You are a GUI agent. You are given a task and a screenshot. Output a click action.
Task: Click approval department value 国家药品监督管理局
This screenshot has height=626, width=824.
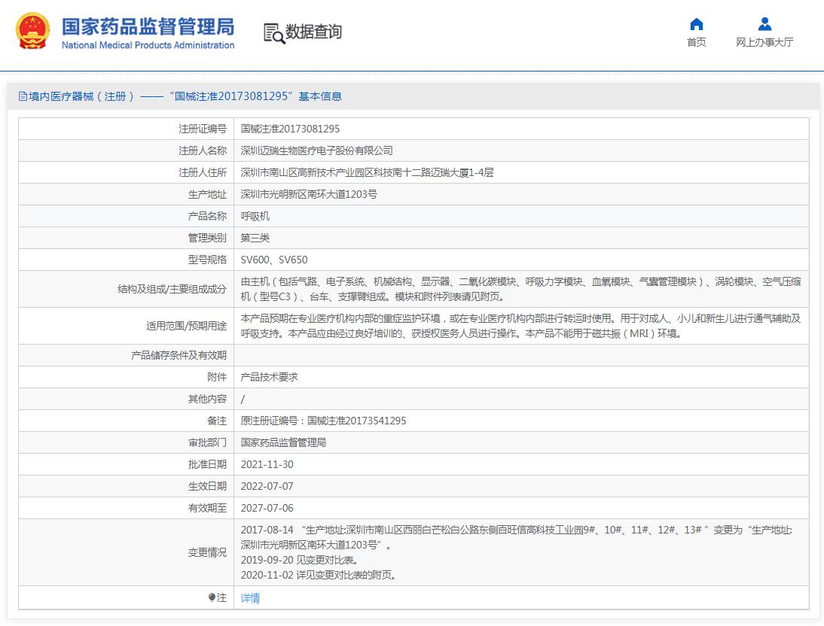283,442
